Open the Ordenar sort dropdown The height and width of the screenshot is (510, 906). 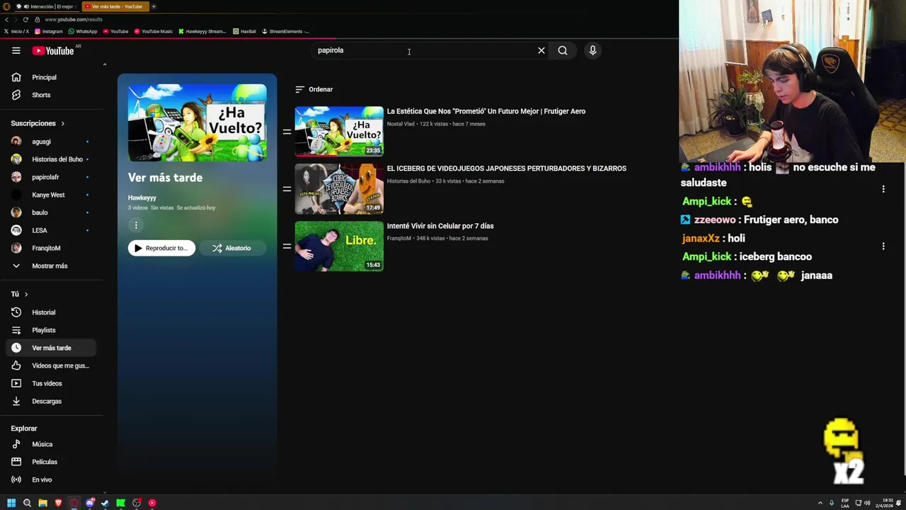[x=314, y=89]
